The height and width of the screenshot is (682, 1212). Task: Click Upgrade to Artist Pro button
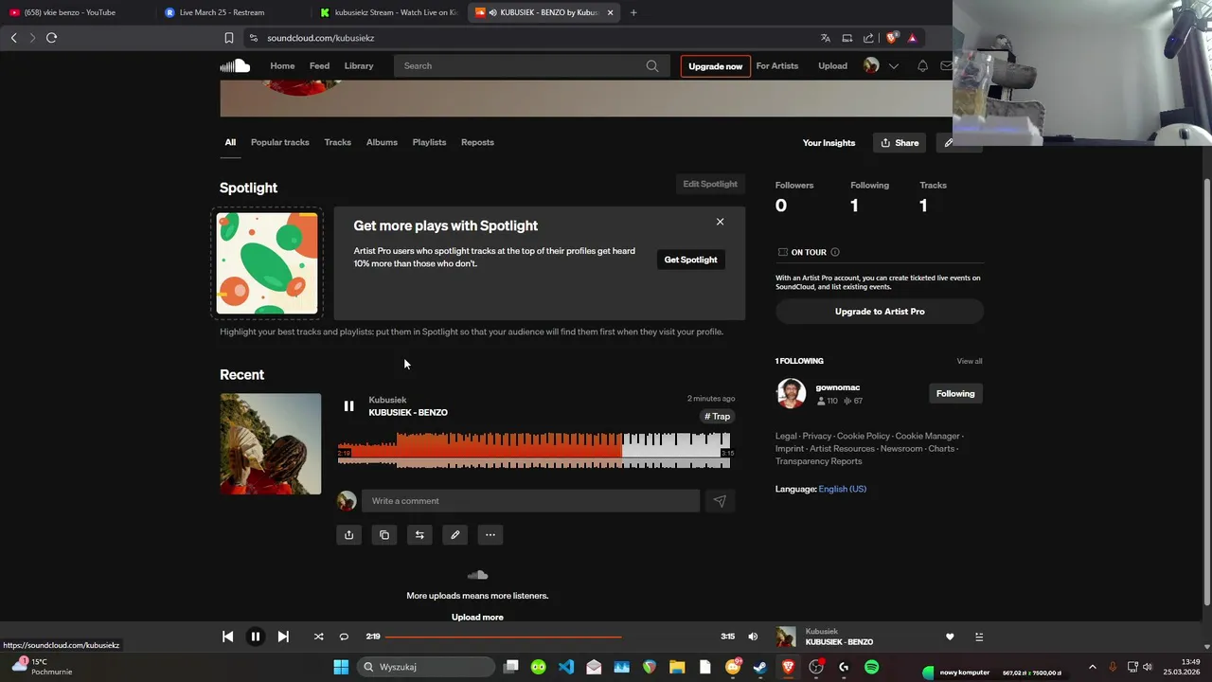pyautogui.click(x=880, y=312)
